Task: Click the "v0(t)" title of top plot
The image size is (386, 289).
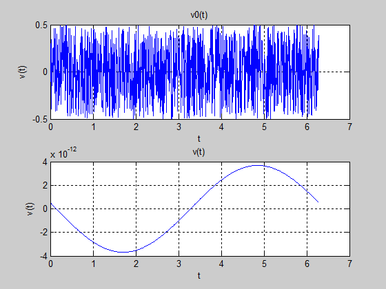Action: 199,15
